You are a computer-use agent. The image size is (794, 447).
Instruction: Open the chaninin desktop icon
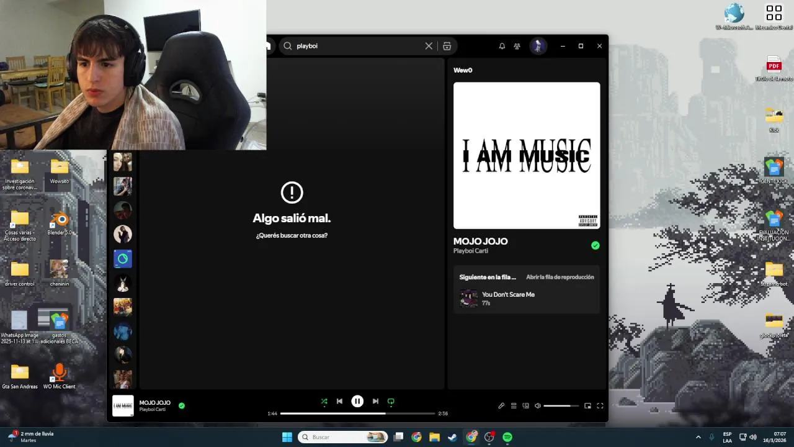pyautogui.click(x=60, y=274)
